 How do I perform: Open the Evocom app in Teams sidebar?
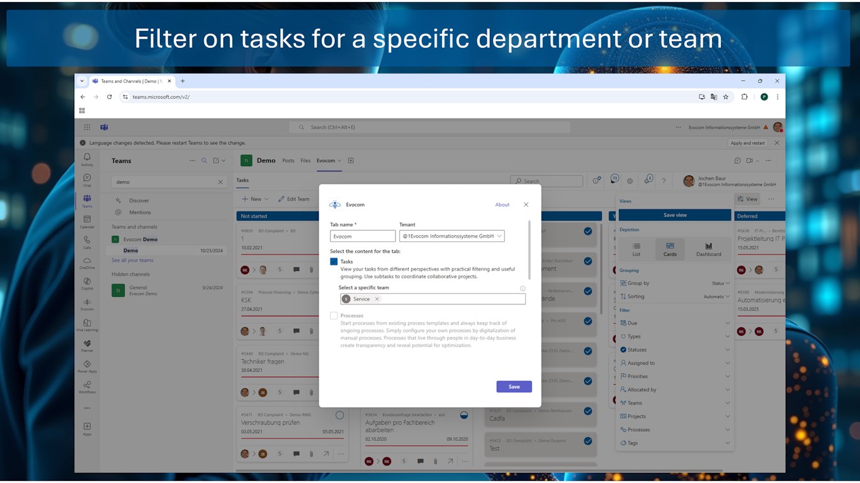87,304
